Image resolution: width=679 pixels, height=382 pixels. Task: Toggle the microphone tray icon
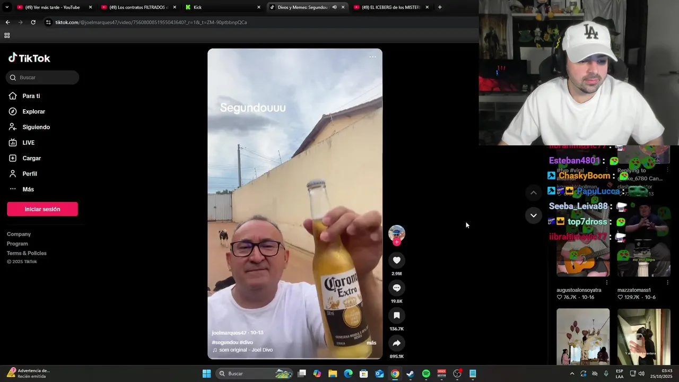click(x=606, y=374)
